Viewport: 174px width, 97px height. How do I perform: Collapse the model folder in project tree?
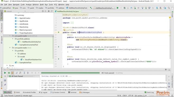coord(15,57)
